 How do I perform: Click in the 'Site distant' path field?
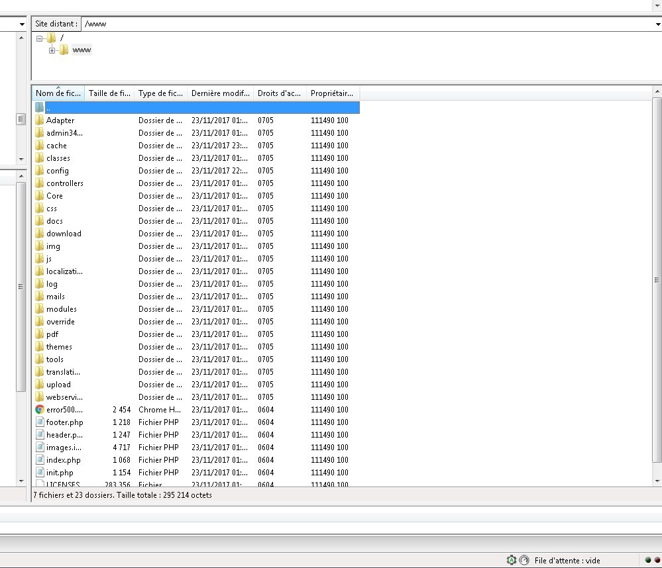pos(364,24)
